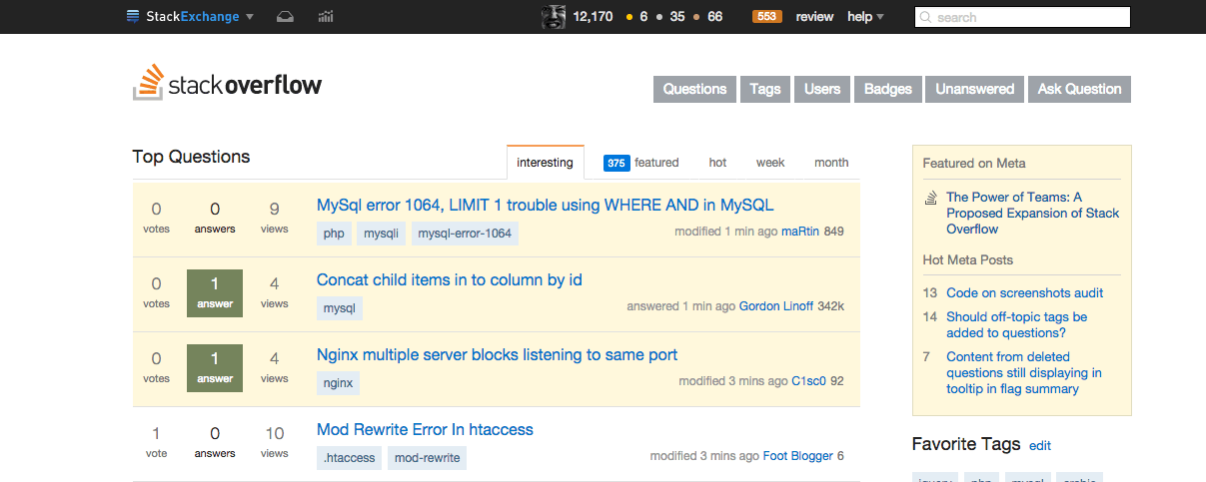1206x482 pixels.
Task: Click the Ask Question button
Action: tap(1079, 89)
